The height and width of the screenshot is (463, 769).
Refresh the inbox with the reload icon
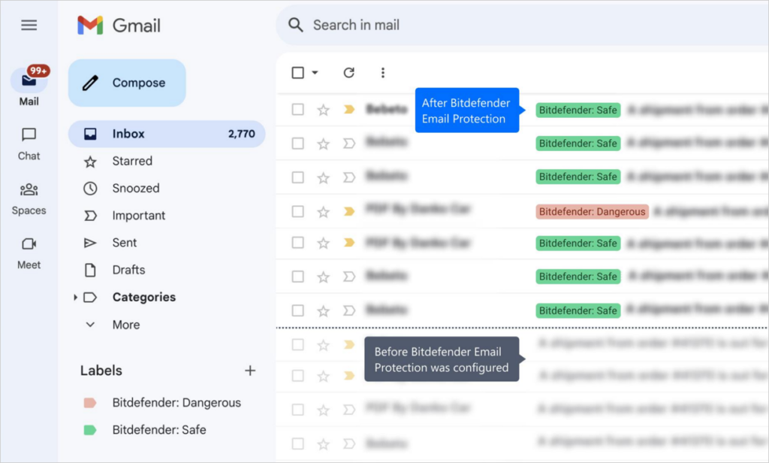(x=348, y=73)
